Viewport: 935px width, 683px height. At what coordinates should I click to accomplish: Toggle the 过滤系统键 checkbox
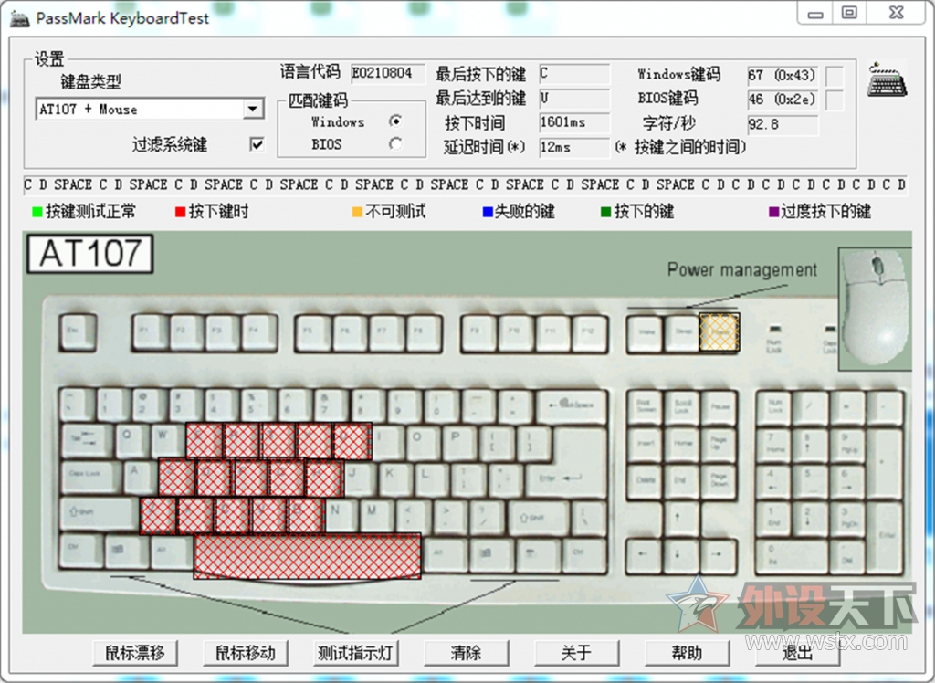pyautogui.click(x=257, y=144)
